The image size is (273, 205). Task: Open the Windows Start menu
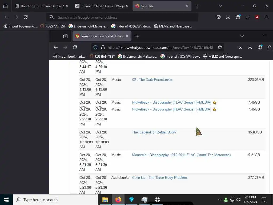click(x=6, y=200)
